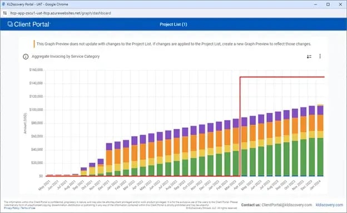Toggle the chart legend icon
The image size is (347, 213).
tap(309, 57)
